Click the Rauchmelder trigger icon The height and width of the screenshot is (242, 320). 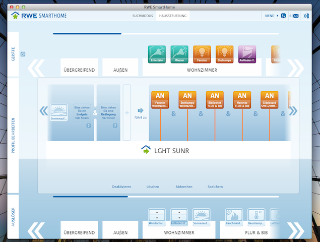pos(234,217)
